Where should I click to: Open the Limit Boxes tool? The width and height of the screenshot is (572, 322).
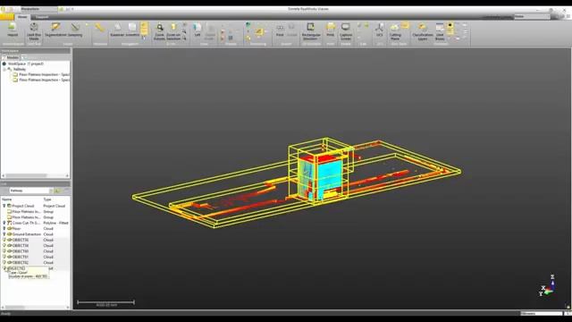coord(440,31)
